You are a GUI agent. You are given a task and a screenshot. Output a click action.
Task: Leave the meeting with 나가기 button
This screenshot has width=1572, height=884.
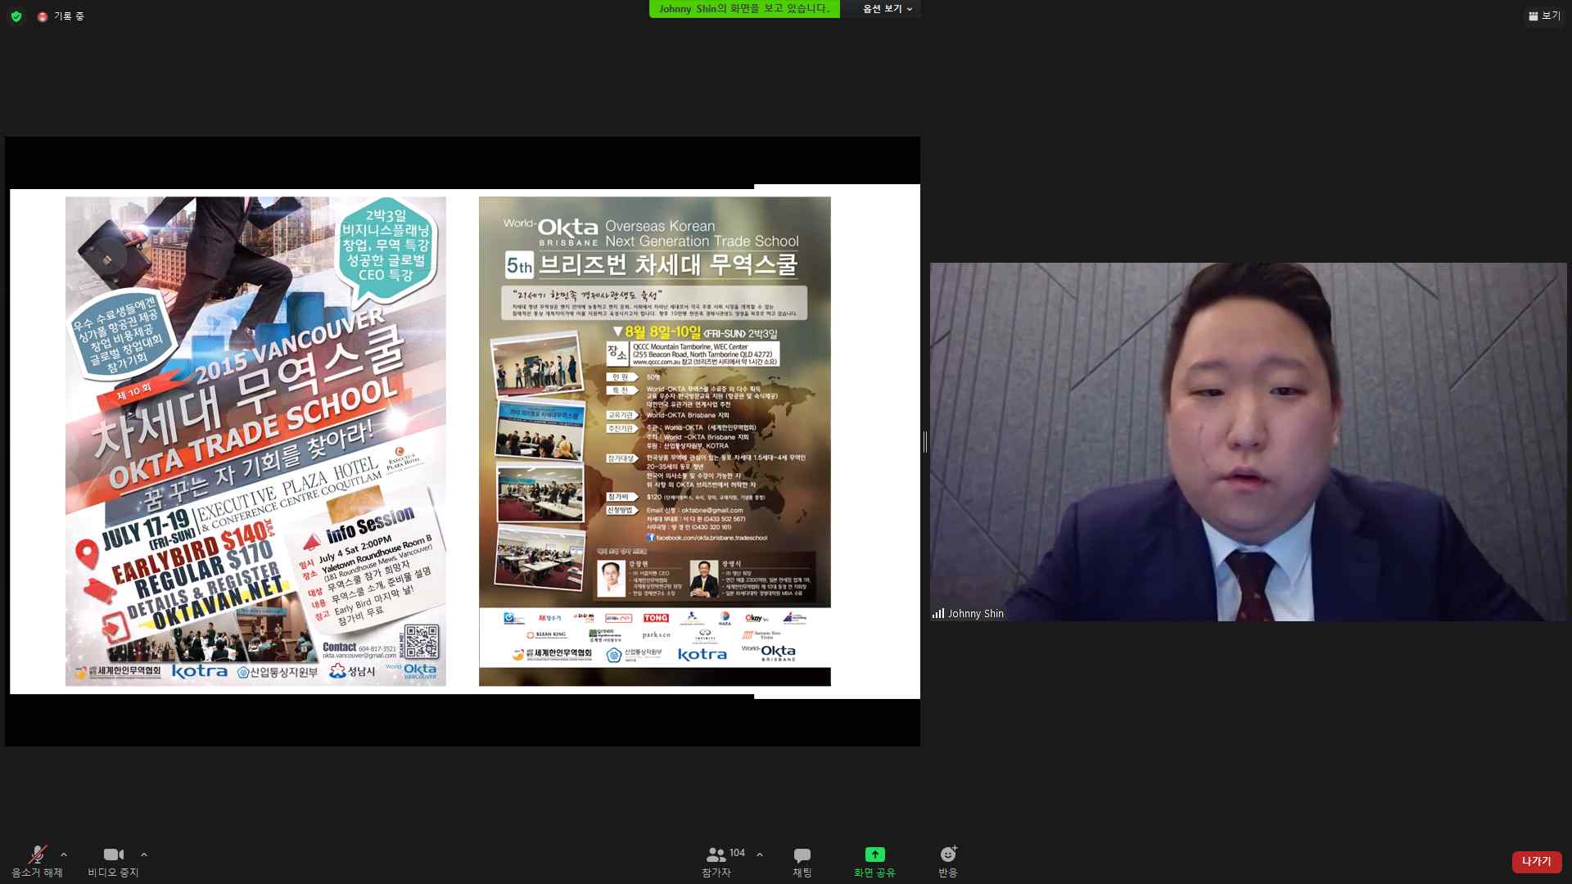(x=1537, y=862)
